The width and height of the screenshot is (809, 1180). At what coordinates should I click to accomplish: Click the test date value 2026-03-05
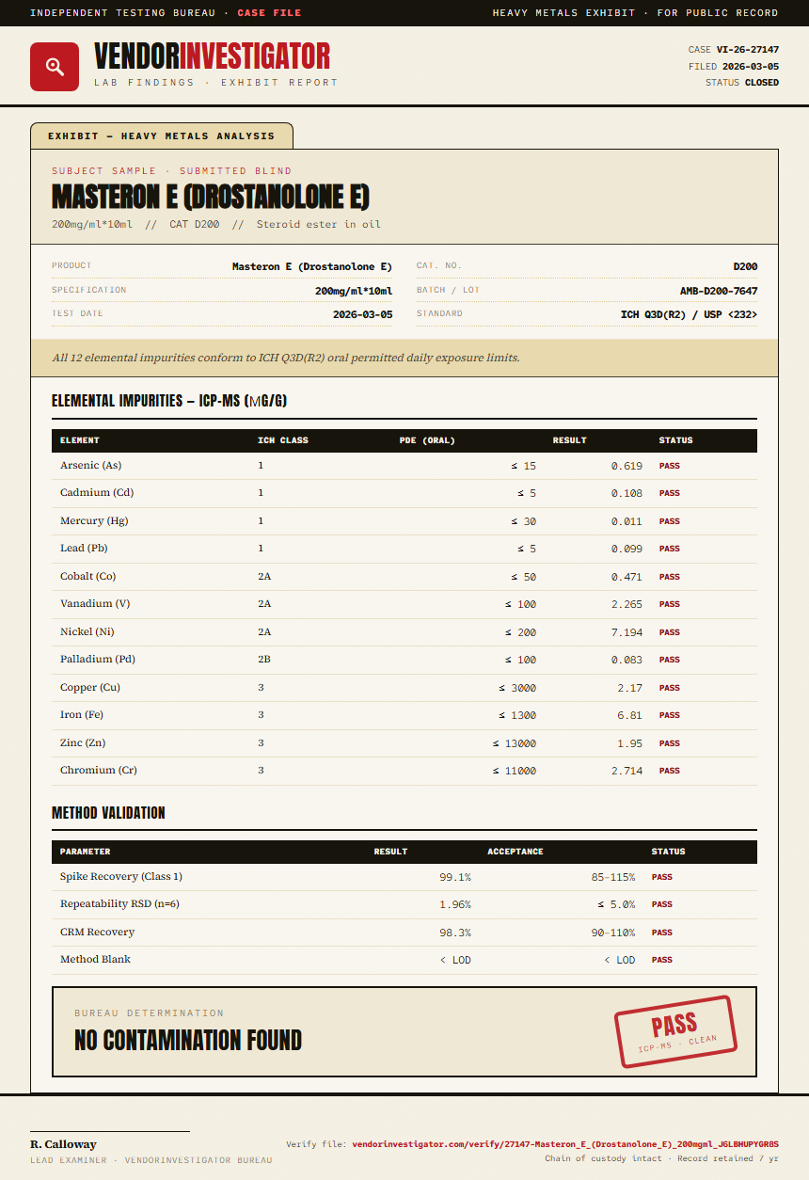(363, 314)
